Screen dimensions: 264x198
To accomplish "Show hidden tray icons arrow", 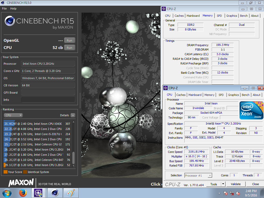I will (219, 193).
